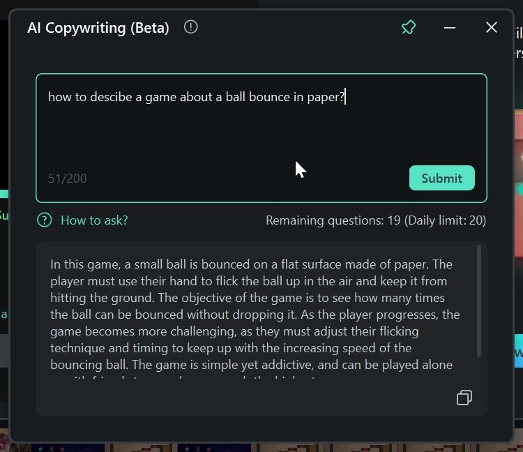This screenshot has height=452, width=523.
Task: Place cursor after 'paper?' in the prompt
Action: pos(346,97)
